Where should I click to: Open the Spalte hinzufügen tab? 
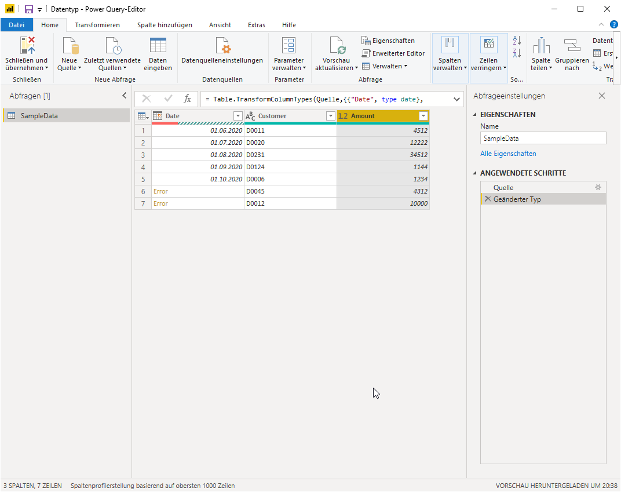pos(165,25)
